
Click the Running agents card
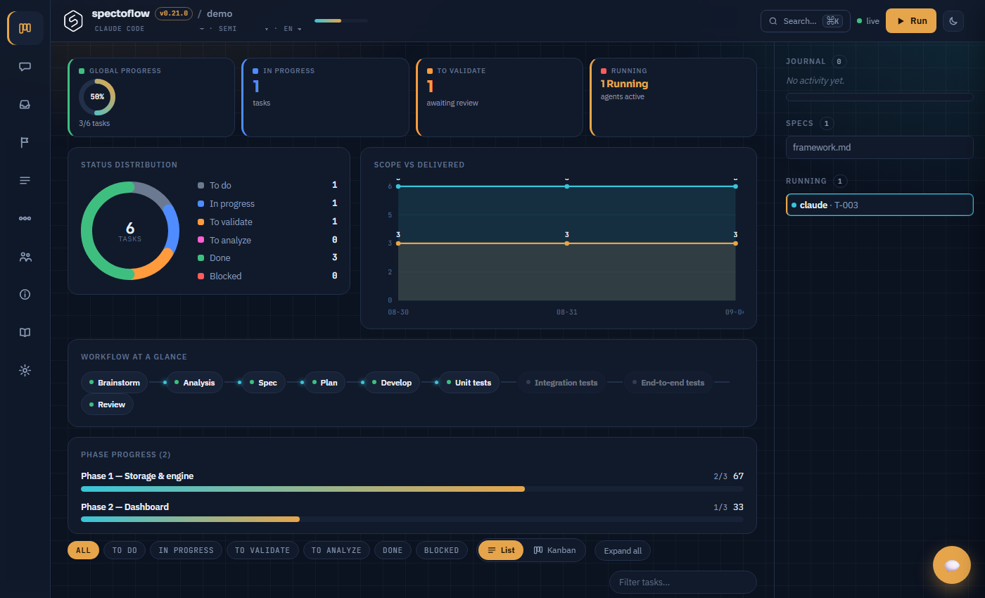(673, 97)
